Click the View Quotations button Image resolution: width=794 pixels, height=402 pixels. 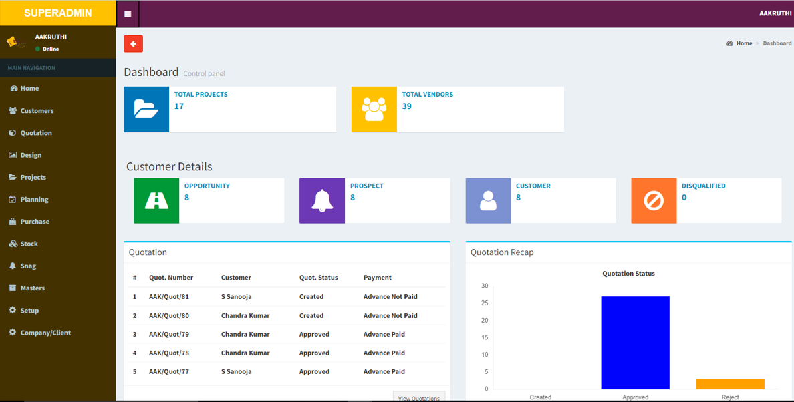(x=418, y=397)
